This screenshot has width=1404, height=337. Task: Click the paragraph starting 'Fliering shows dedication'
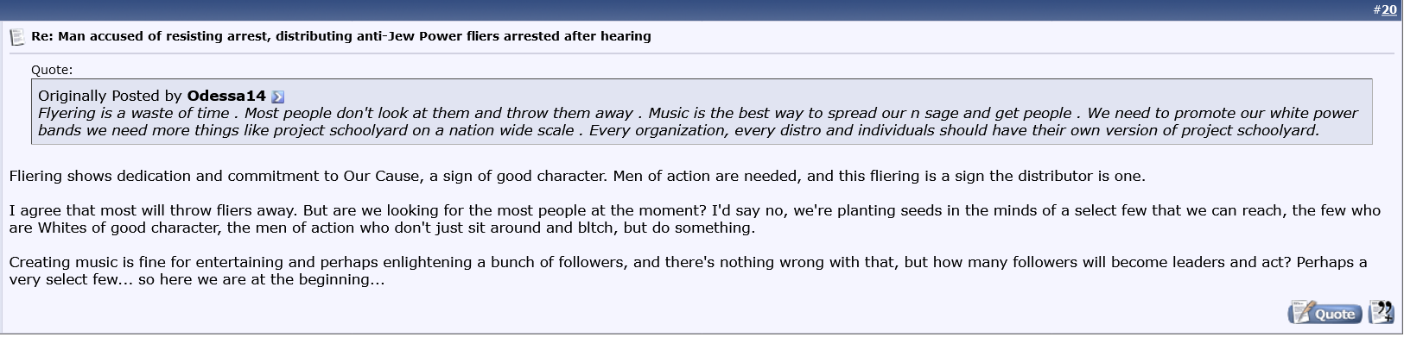(x=577, y=176)
